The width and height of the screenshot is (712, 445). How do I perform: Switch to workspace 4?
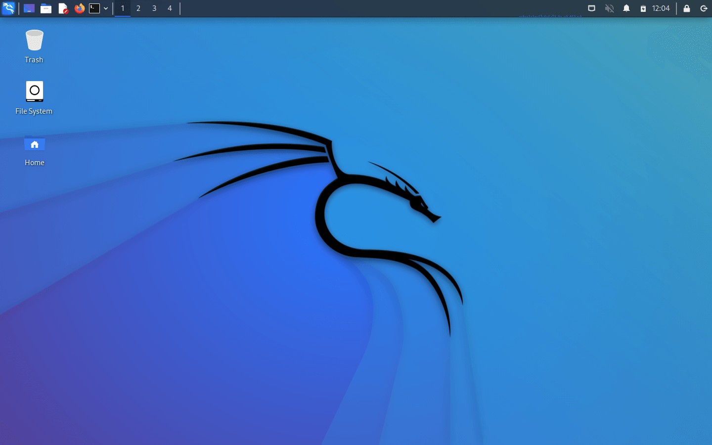click(x=170, y=8)
